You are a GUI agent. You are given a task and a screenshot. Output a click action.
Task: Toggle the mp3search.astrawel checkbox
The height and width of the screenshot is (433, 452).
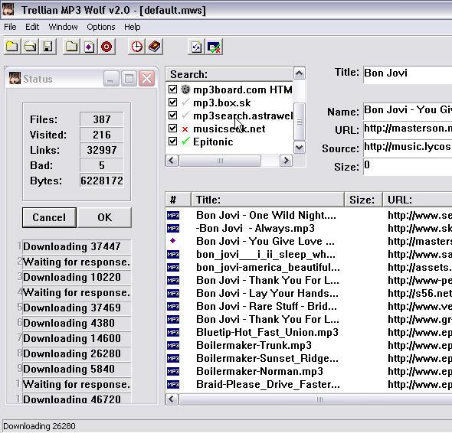pyautogui.click(x=172, y=116)
